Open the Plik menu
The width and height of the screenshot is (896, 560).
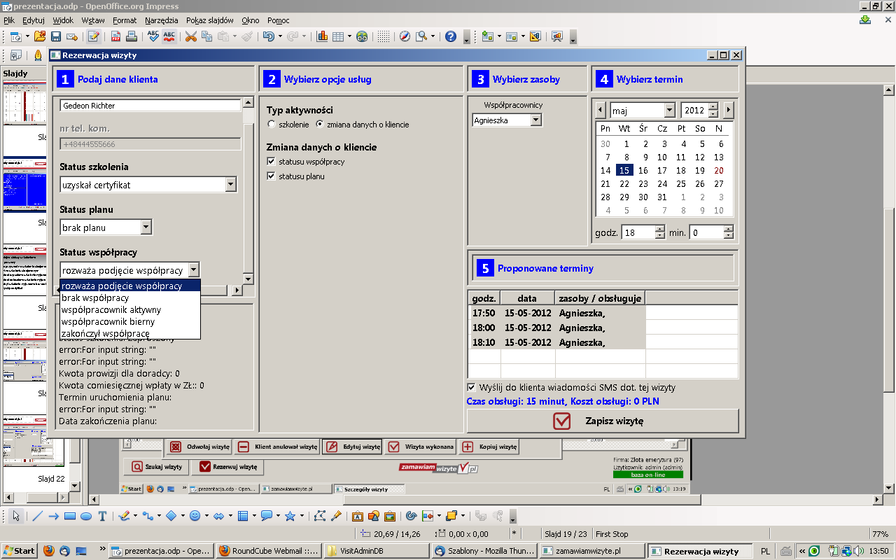coord(9,20)
